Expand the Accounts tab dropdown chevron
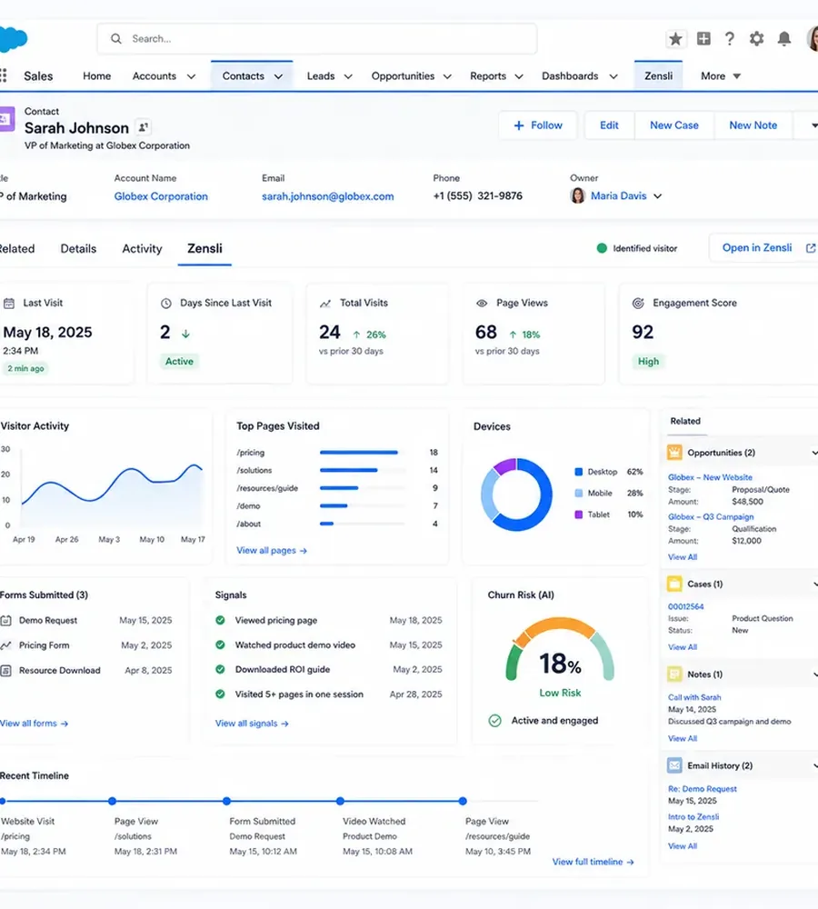This screenshot has width=818, height=909. click(191, 76)
